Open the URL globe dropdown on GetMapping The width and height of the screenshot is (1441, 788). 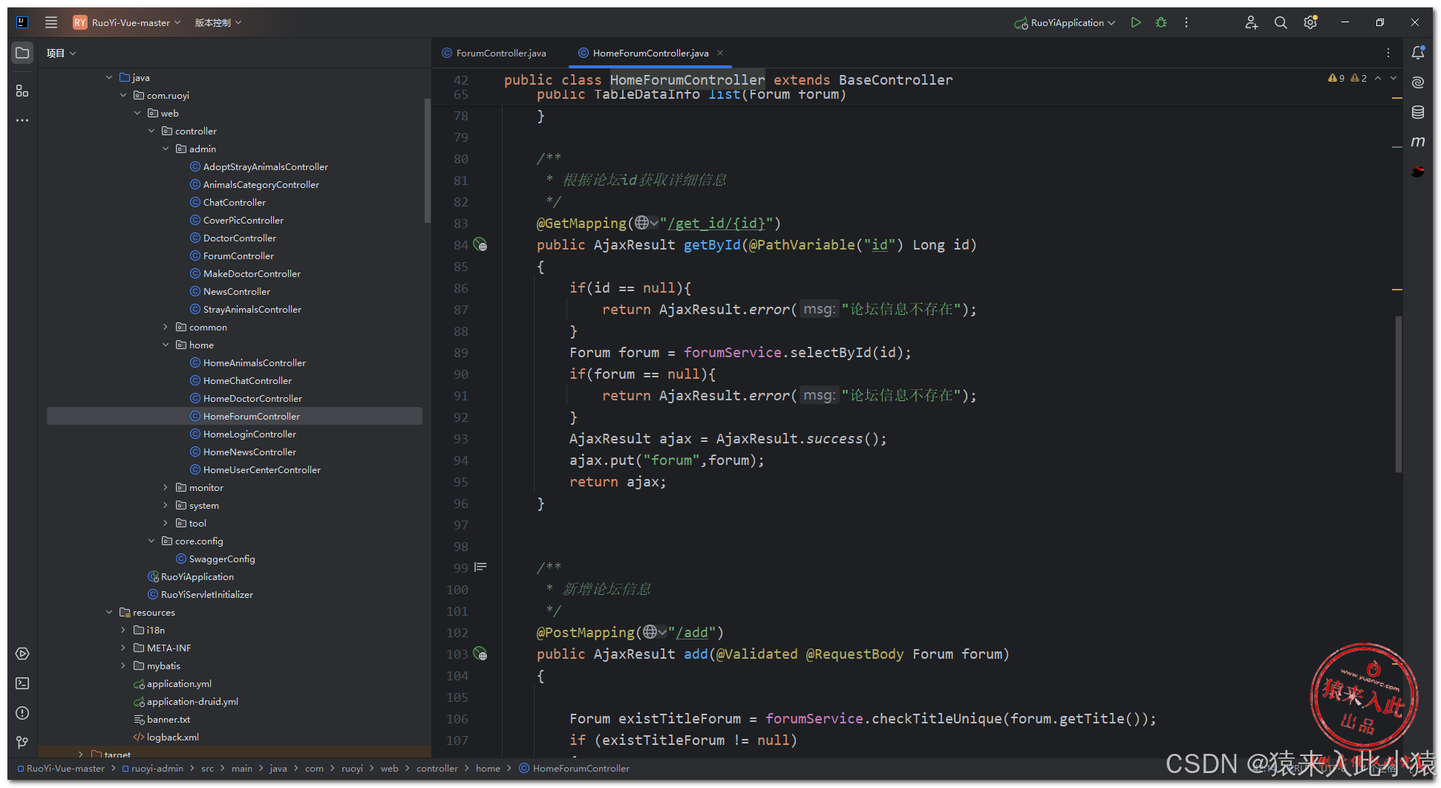[x=646, y=223]
